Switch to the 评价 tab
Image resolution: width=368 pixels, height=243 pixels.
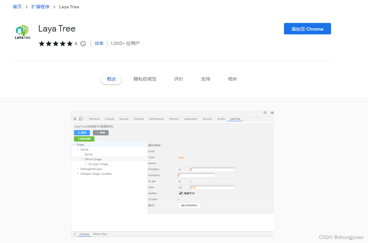pyautogui.click(x=178, y=79)
